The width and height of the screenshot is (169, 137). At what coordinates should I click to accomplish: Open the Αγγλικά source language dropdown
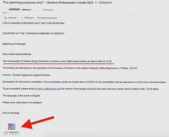[13, 18]
